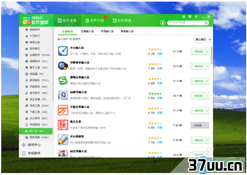Click the 手心输入法 app icon
247x175 pixels.
[x=63, y=51]
